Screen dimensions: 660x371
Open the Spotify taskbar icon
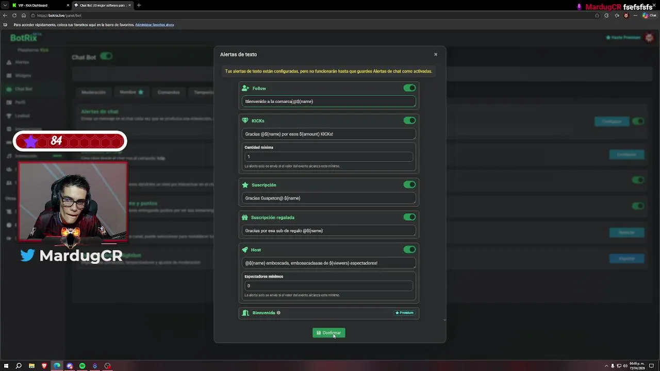82,366
